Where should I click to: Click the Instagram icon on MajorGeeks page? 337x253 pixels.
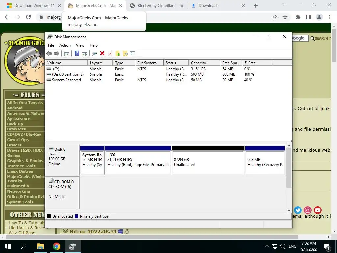click(308, 210)
